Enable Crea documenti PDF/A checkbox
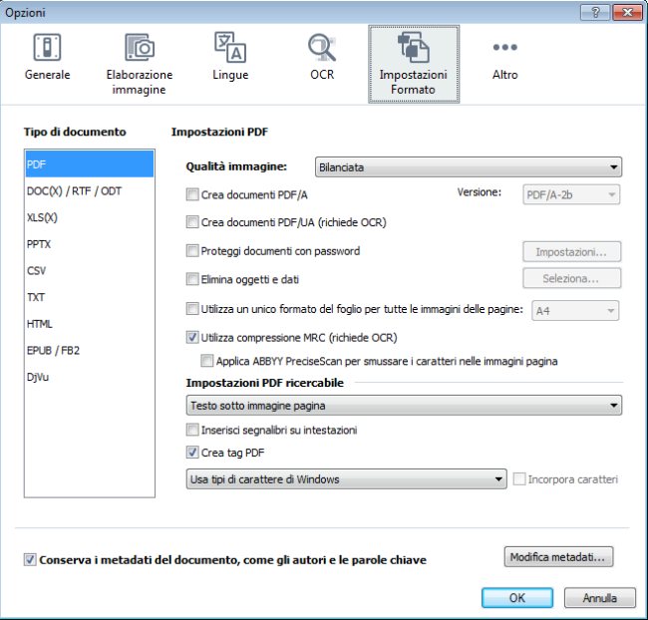The image size is (648, 620). coord(193,194)
